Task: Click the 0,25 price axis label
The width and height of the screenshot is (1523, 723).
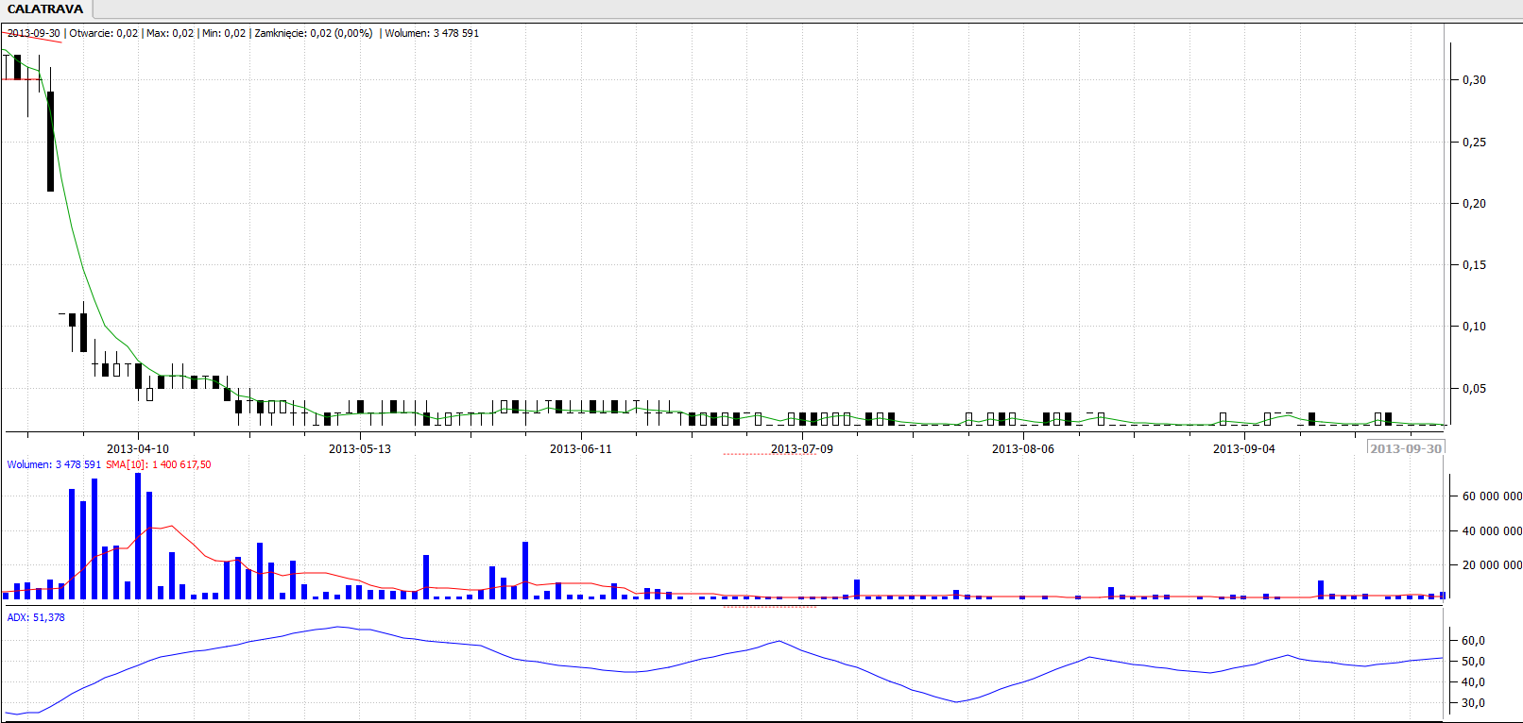Action: (1474, 143)
